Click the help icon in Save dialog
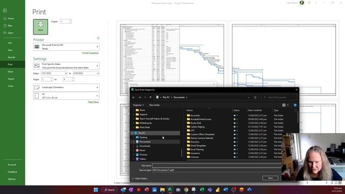Image resolution: width=345 pixels, height=194 pixels. [x=295, y=105]
